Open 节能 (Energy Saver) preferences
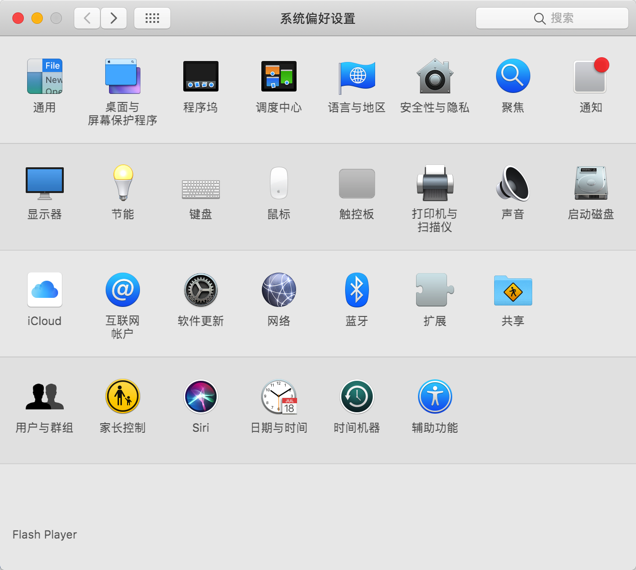 pyautogui.click(x=122, y=183)
